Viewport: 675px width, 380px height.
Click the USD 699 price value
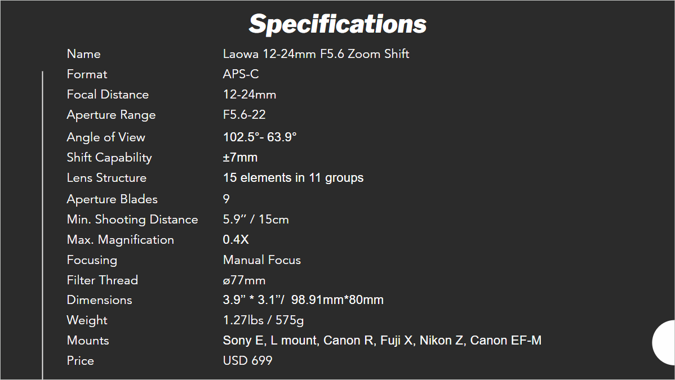247,361
